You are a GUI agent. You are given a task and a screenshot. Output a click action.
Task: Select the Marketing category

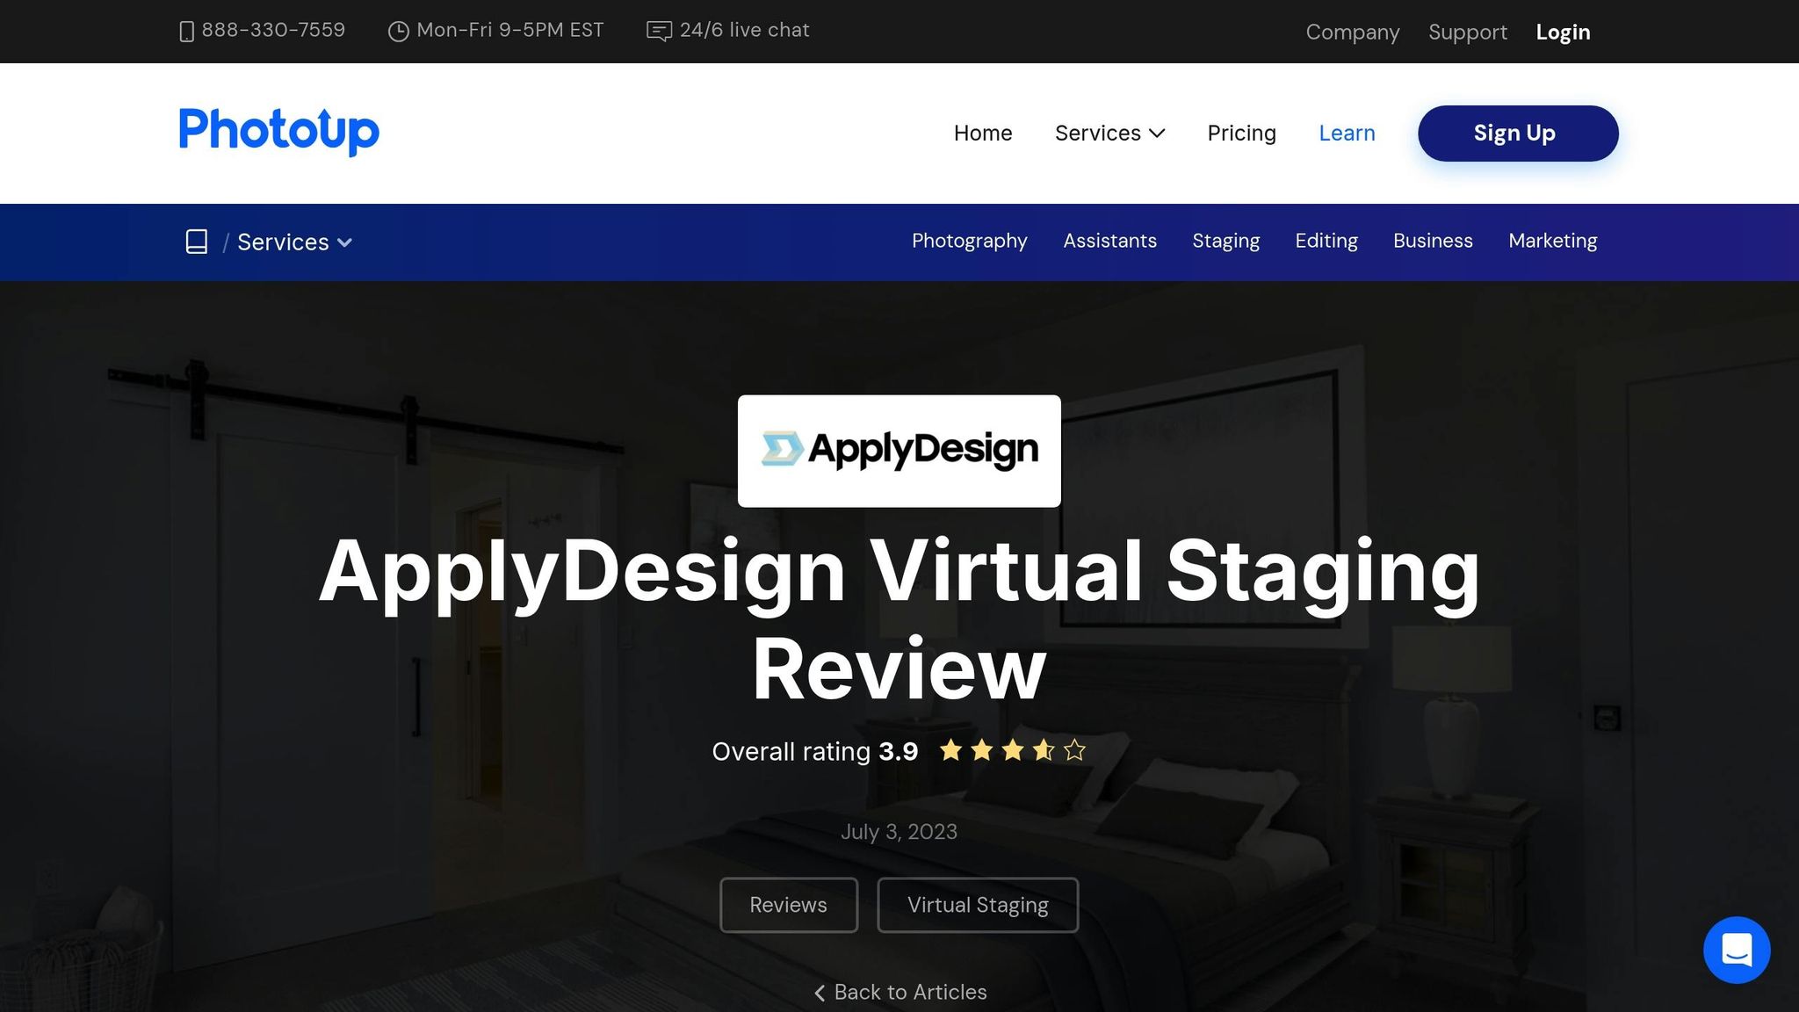point(1552,241)
